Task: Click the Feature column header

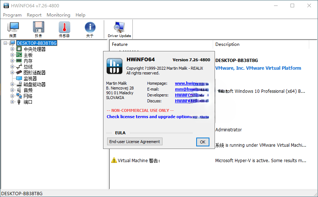Action: pos(161,44)
